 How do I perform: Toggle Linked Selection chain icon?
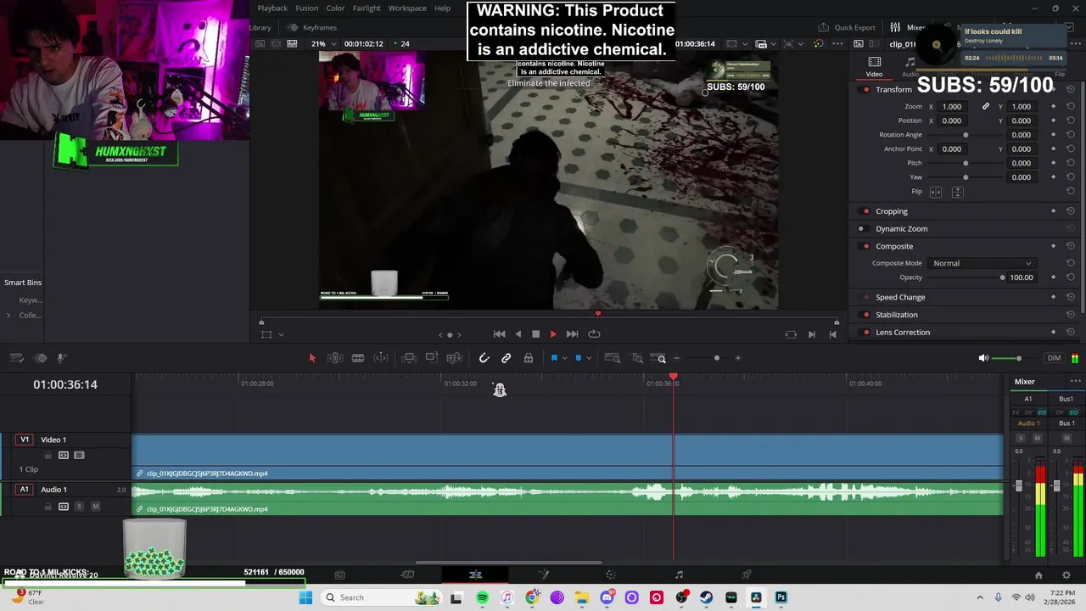coord(506,358)
